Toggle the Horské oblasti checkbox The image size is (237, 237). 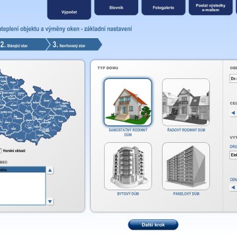point(0,151)
